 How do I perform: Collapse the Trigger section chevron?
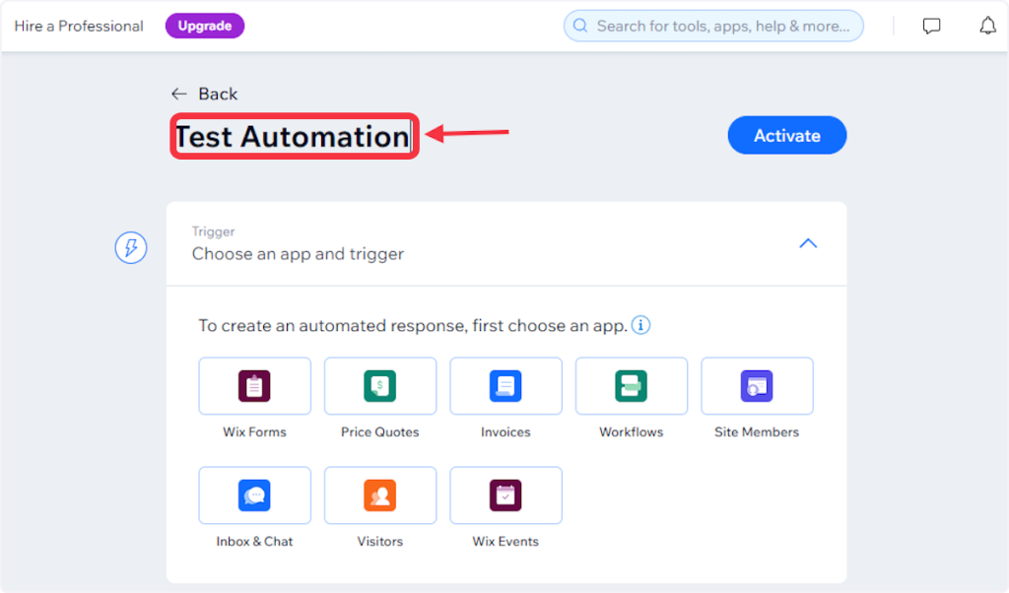pyautogui.click(x=808, y=243)
